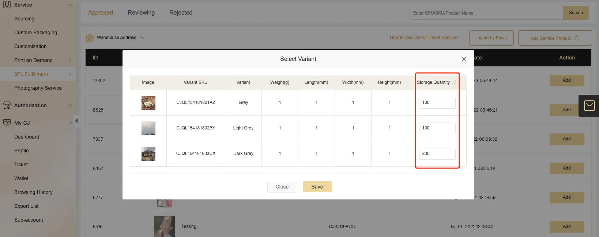Click the Service shield icon in sidebar
The image size is (599, 237).
point(7,5)
